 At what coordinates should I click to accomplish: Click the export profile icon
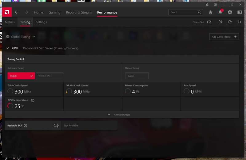pyautogui.click(x=230, y=22)
